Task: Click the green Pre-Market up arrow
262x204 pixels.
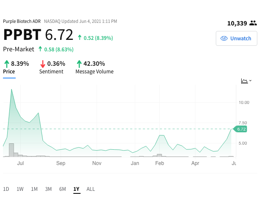Action: coord(40,49)
